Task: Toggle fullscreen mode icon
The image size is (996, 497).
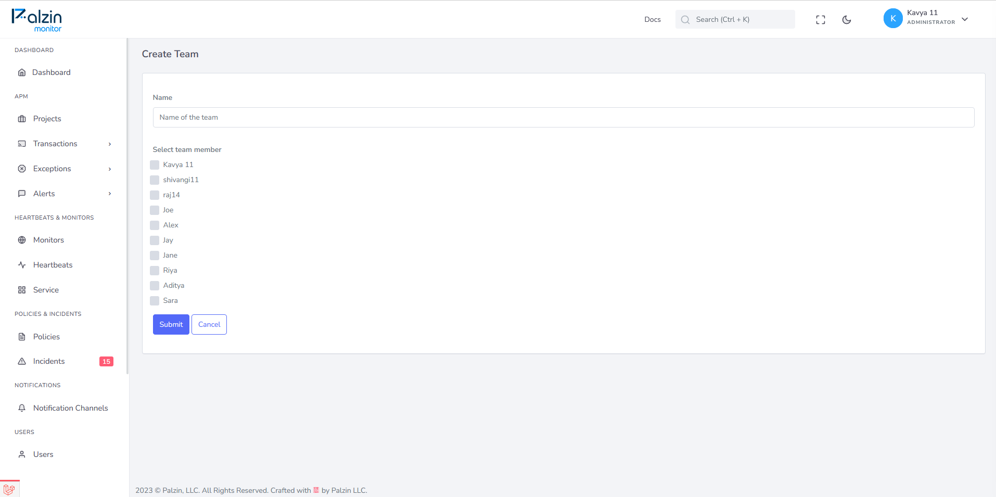Action: coord(821,20)
